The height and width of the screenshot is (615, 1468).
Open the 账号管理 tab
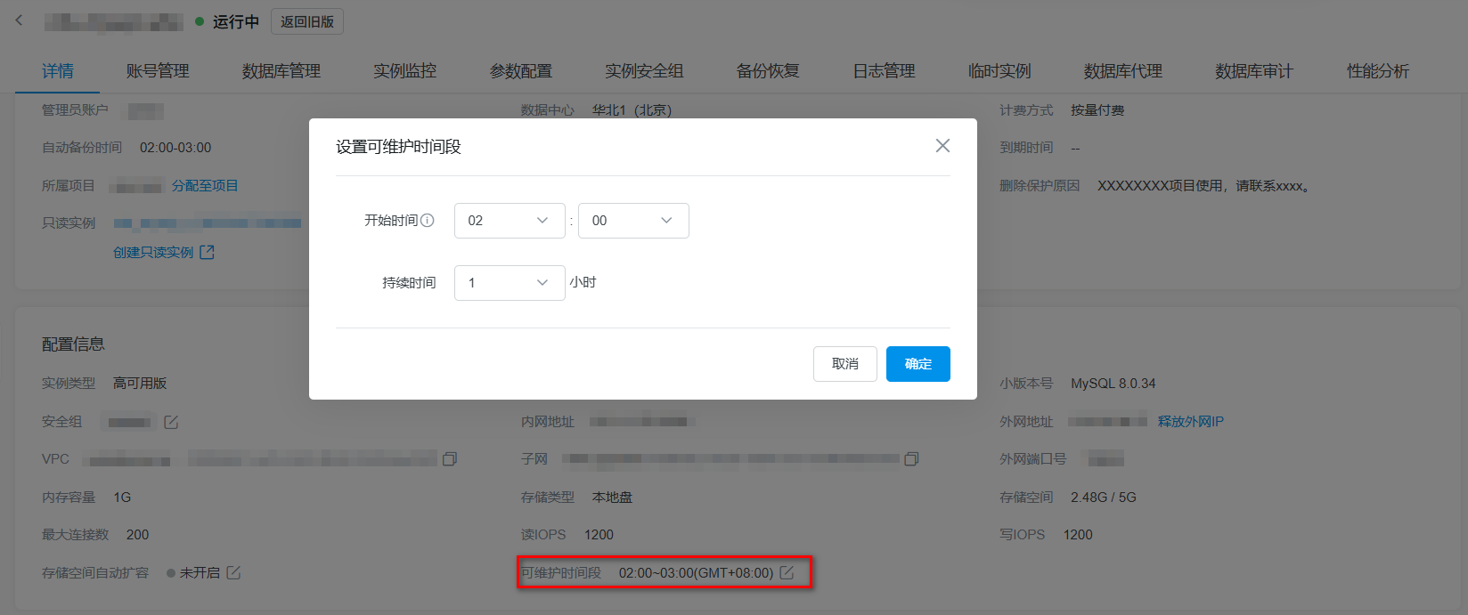(158, 71)
